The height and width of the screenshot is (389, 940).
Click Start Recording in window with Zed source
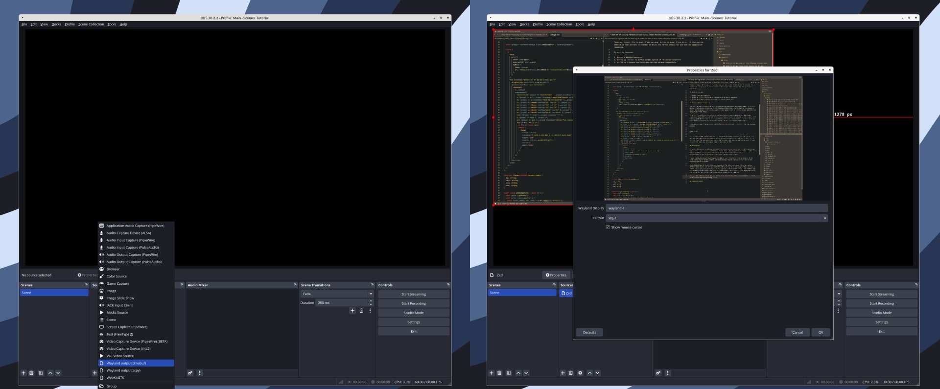point(882,303)
